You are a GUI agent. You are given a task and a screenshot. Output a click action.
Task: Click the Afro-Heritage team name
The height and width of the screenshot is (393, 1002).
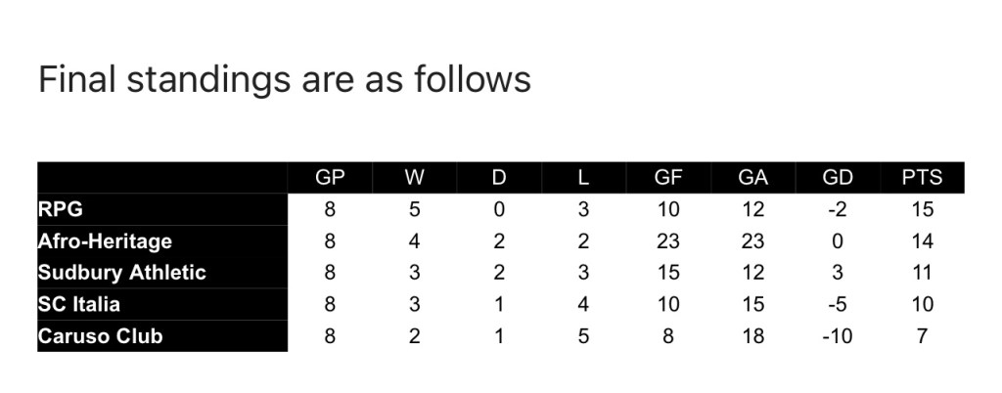pos(104,240)
